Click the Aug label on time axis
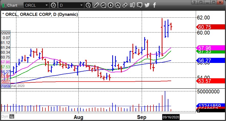Screen dimensions: 226x121 tap(78, 117)
